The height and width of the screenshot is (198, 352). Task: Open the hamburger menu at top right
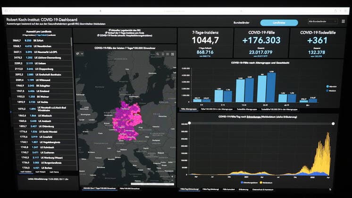[343, 21]
